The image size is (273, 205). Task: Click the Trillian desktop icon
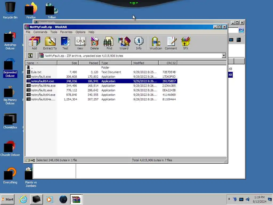click(x=52, y=10)
